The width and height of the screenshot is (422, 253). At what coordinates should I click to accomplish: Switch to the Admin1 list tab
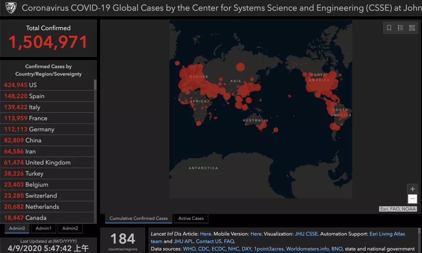[43, 228]
